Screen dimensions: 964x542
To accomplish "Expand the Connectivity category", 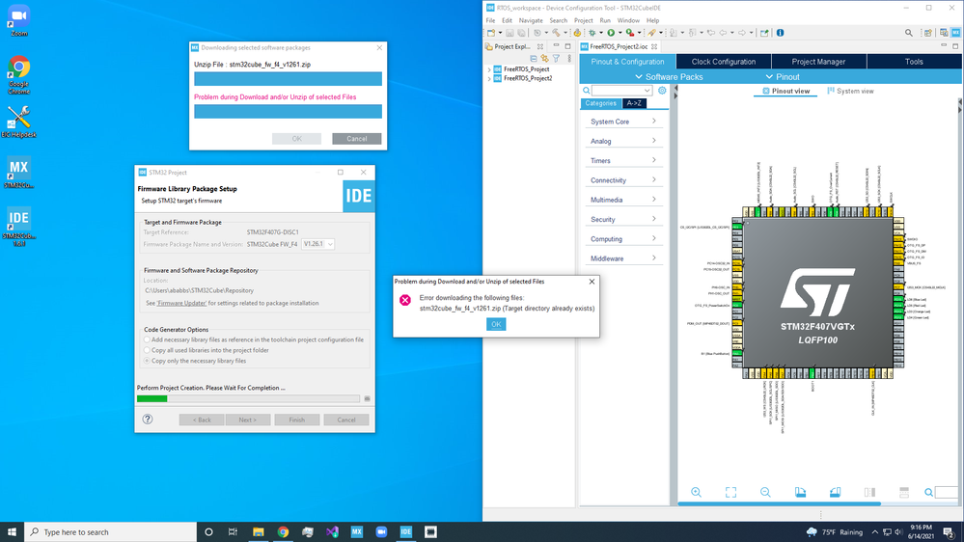I will [x=623, y=180].
